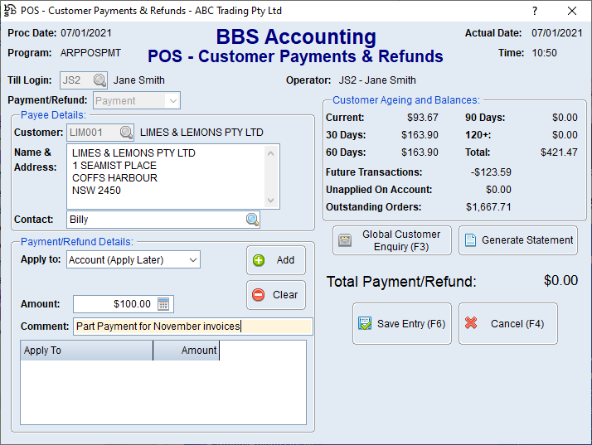
Task: Click the Comment text field
Action: [x=192, y=326]
